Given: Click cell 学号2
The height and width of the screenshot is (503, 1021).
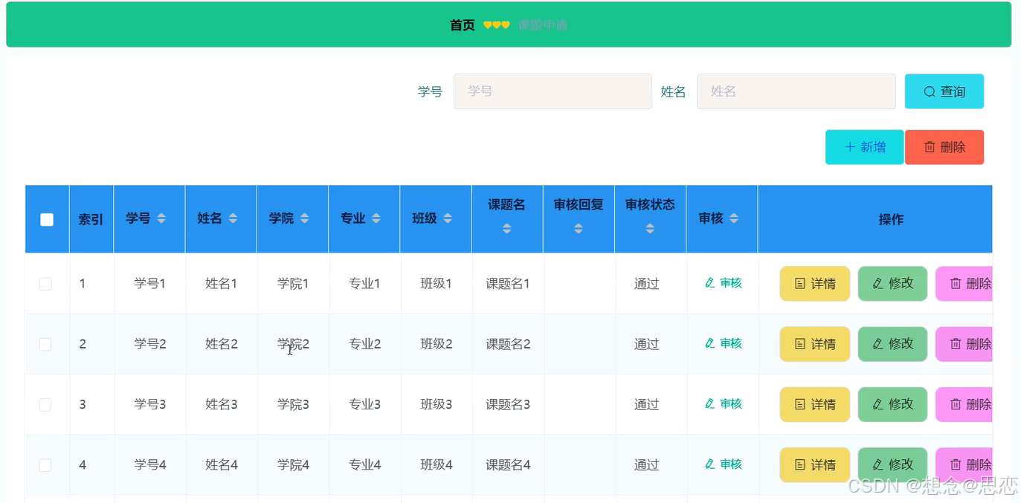Looking at the screenshot, I should coord(150,344).
